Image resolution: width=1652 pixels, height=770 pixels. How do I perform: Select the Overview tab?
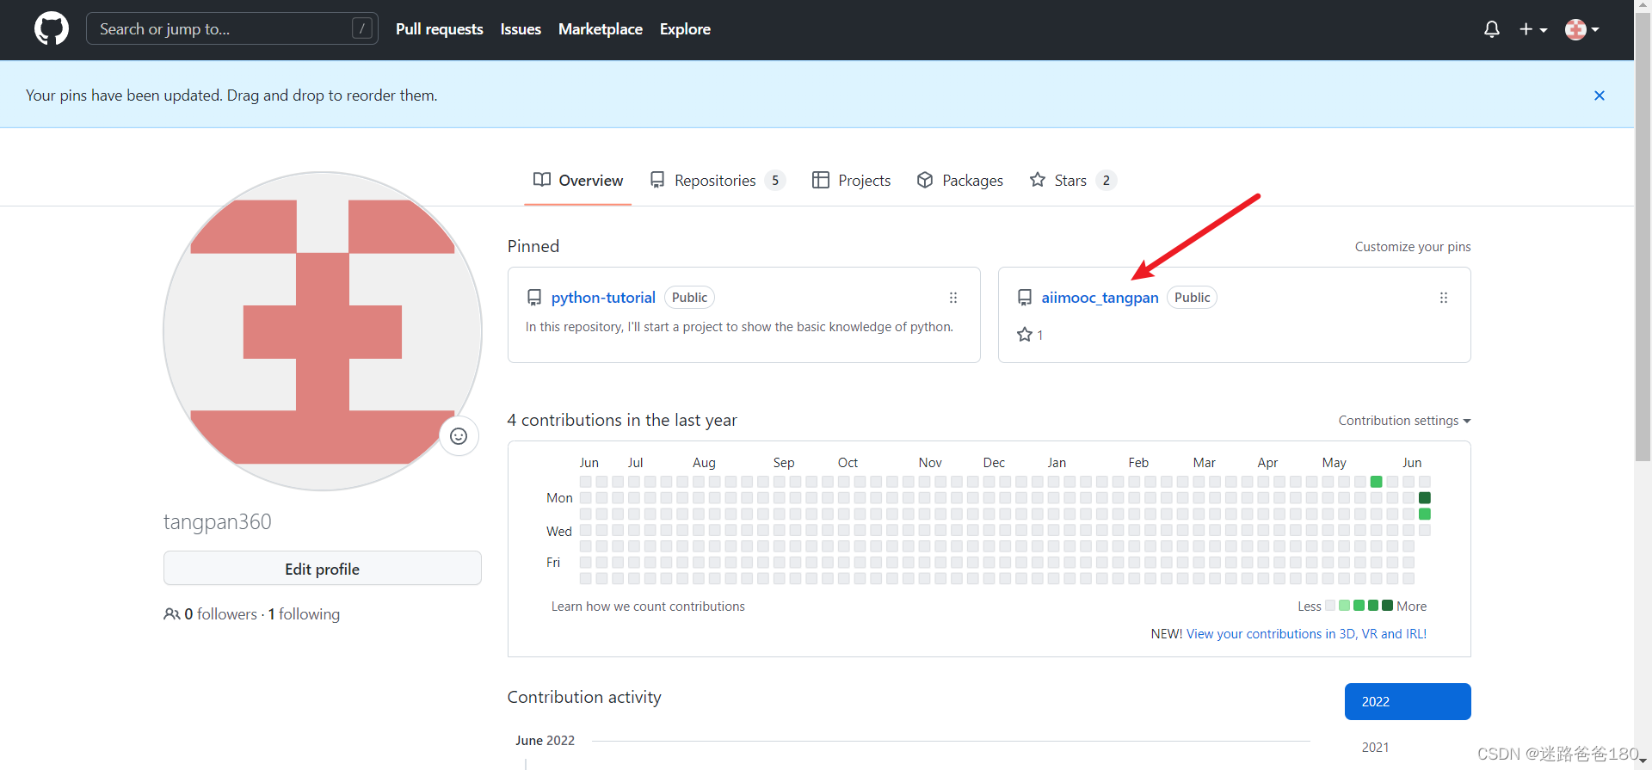[578, 180]
